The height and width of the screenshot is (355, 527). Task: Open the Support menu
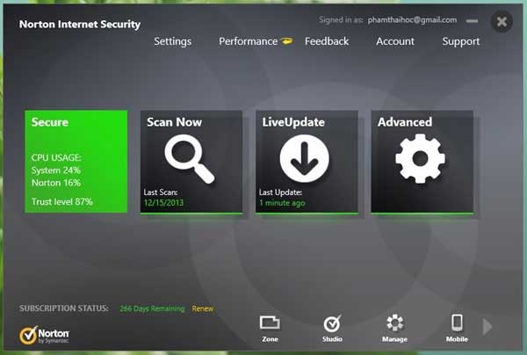point(461,41)
